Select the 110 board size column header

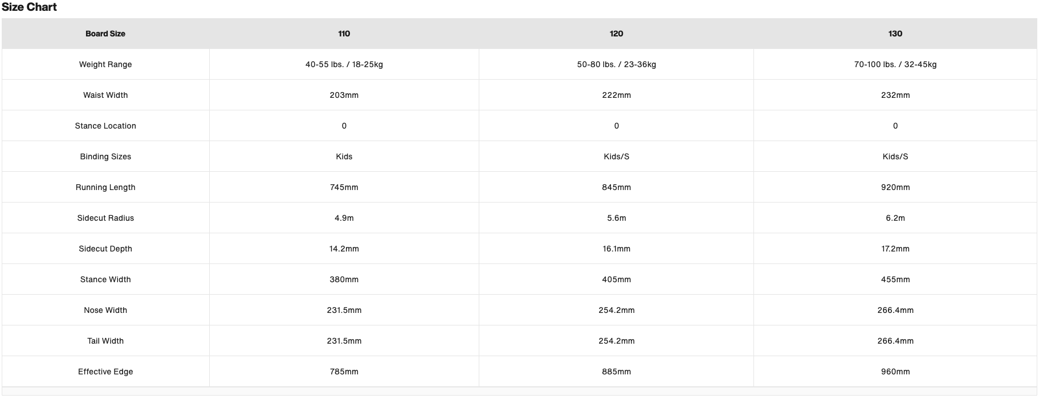(344, 34)
